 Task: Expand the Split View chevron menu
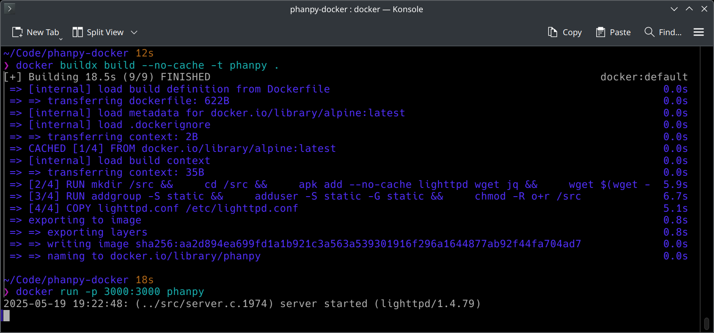point(134,32)
